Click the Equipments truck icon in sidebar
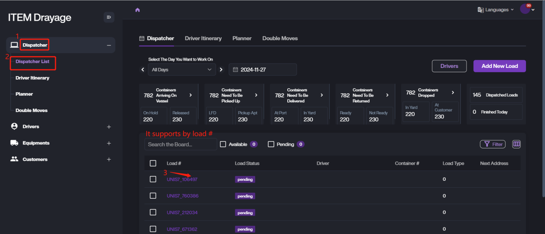 [14, 143]
